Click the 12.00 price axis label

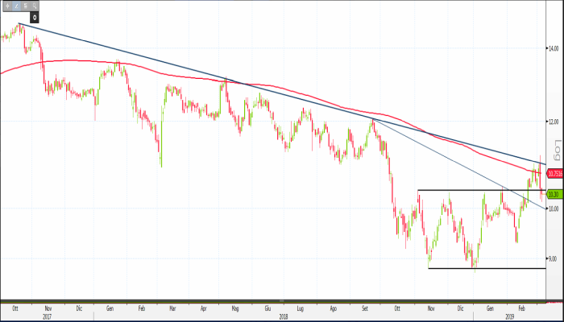(553, 122)
